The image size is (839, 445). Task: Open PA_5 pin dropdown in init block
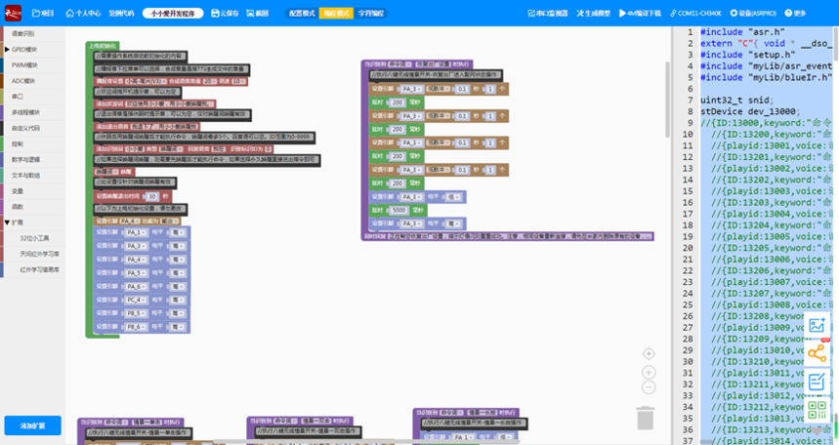pos(136,273)
